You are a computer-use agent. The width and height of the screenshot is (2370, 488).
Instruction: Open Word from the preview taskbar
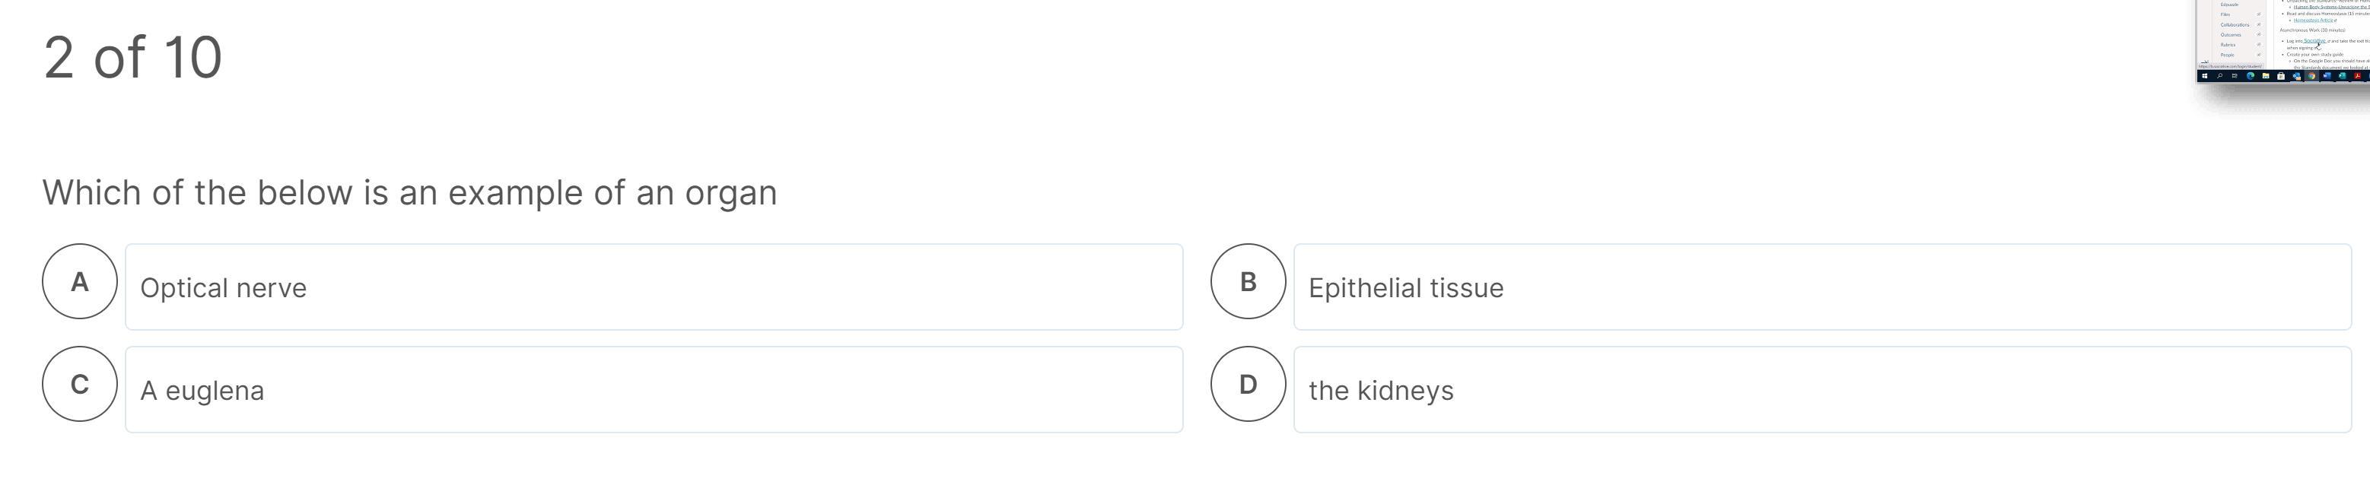2327,76
